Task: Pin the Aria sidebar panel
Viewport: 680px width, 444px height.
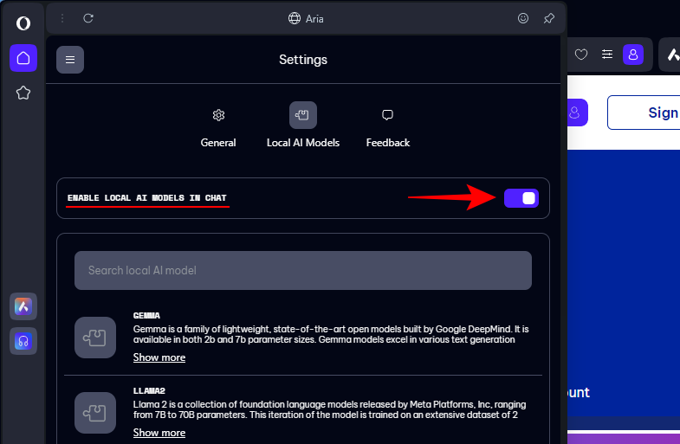Action: coord(549,18)
